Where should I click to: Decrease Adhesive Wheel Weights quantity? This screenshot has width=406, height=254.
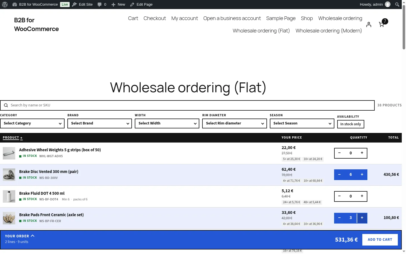[x=339, y=153]
